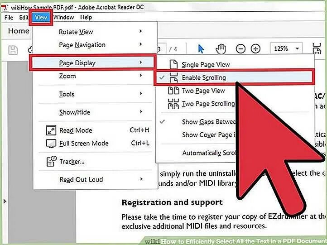This screenshot has width=327, height=245.
Task: Choose Read Mode from View menu
Action: pyautogui.click(x=95, y=130)
